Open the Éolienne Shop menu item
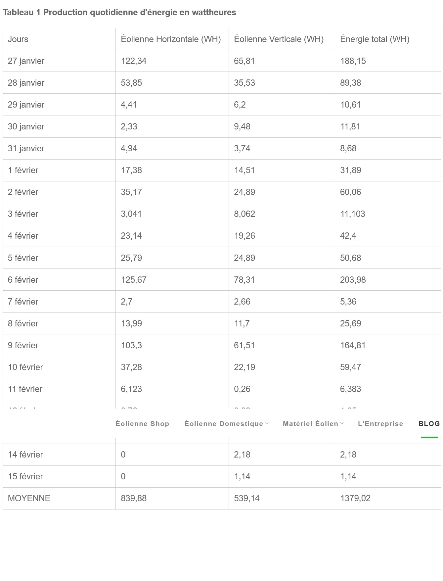This screenshot has width=443, height=581. pos(142,424)
